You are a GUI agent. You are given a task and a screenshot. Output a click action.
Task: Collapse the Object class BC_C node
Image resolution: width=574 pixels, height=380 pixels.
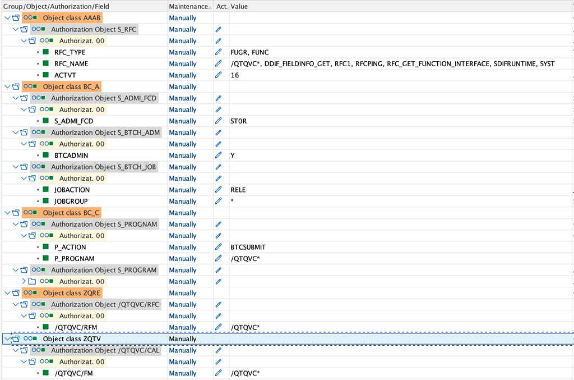(x=7, y=213)
